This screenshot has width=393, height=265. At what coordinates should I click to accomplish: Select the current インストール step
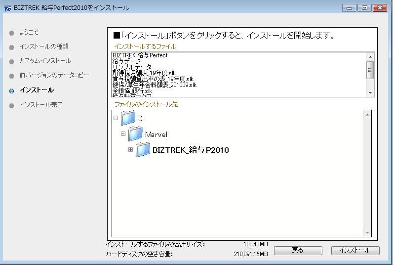tap(37, 90)
